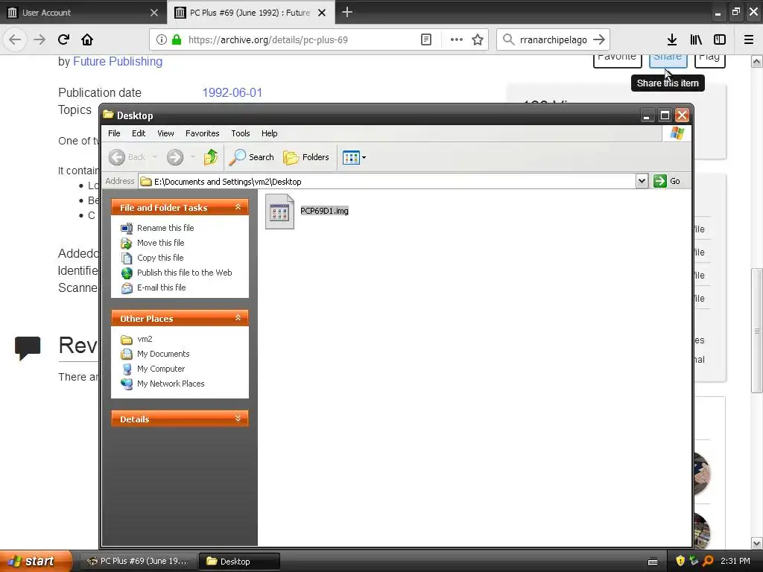Open address bar dropdown in Explorer
The width and height of the screenshot is (763, 572).
[x=642, y=181]
